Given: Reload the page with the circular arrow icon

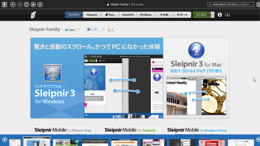Looking at the screenshot, I should [26, 4].
